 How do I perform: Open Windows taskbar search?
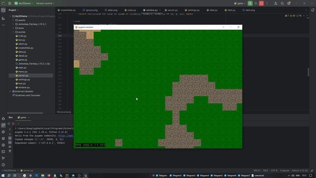pos(9,176)
